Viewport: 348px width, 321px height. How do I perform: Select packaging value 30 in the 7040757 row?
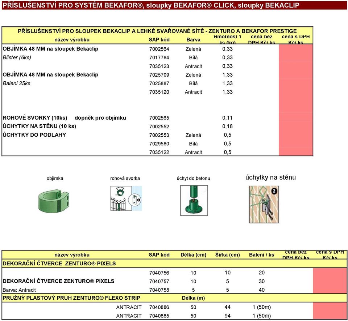point(262,281)
